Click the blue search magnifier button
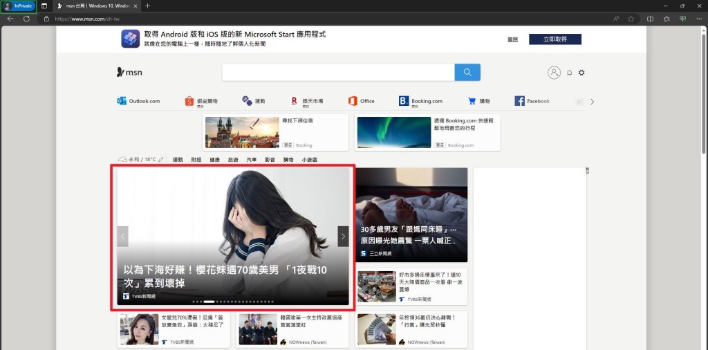 pyautogui.click(x=467, y=73)
